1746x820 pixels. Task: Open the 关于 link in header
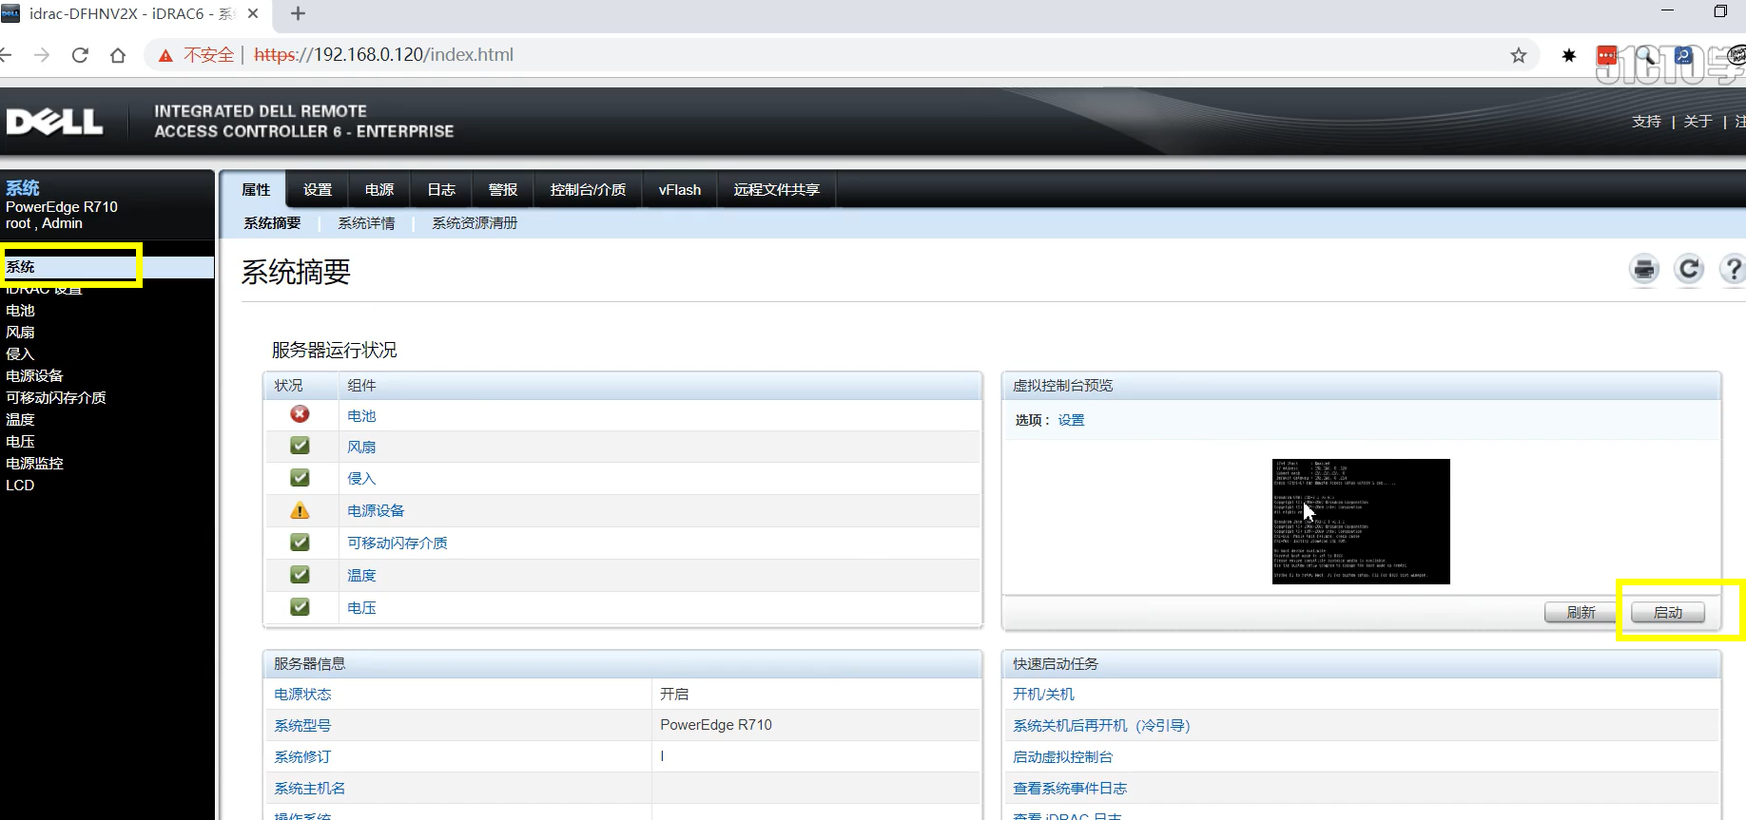(x=1697, y=122)
